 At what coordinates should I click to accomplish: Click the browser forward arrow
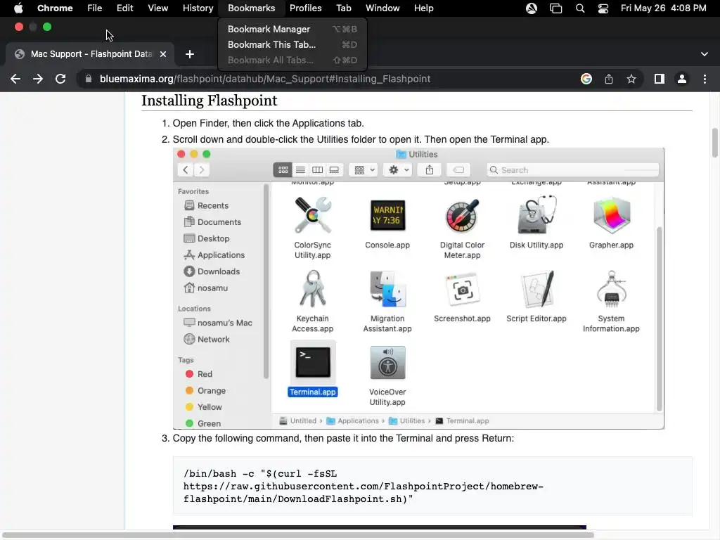(38, 79)
